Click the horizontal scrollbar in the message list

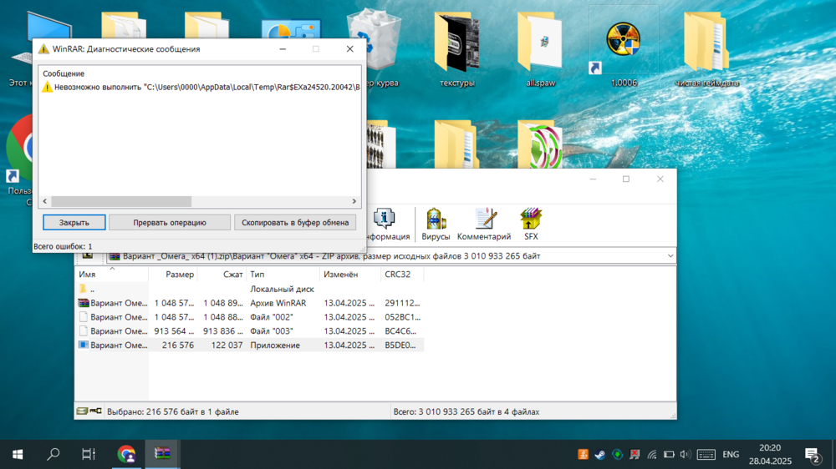click(x=121, y=202)
